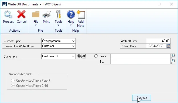Open the Create One Writeoff per dropdown

73,46
